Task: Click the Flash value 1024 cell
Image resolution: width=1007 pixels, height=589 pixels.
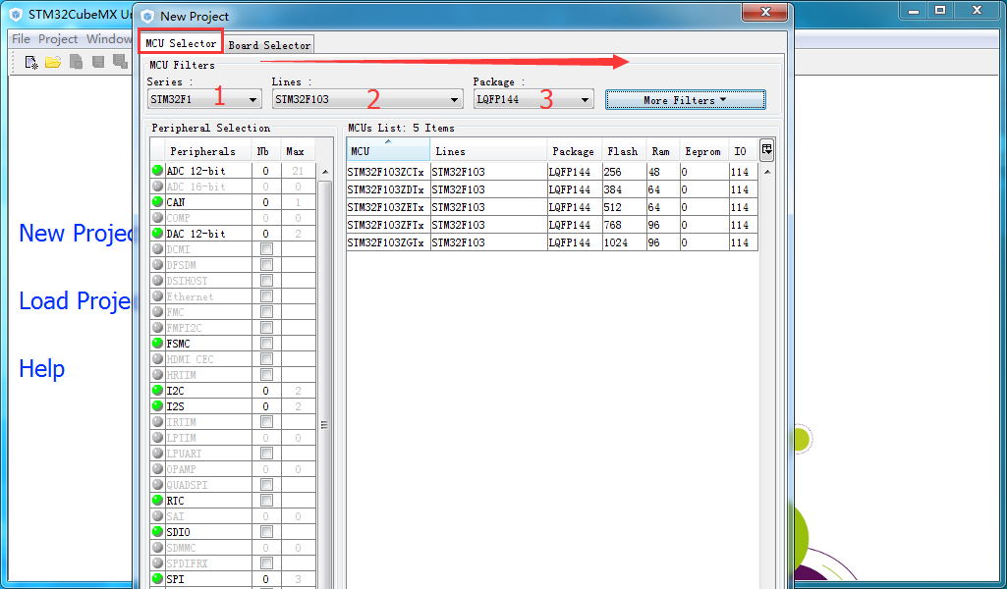Action: pos(624,242)
